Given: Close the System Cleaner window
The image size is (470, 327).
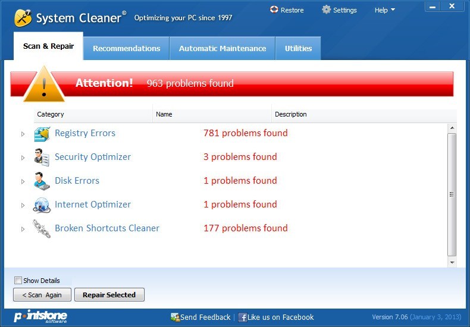Looking at the screenshot, I should click(x=452, y=7).
